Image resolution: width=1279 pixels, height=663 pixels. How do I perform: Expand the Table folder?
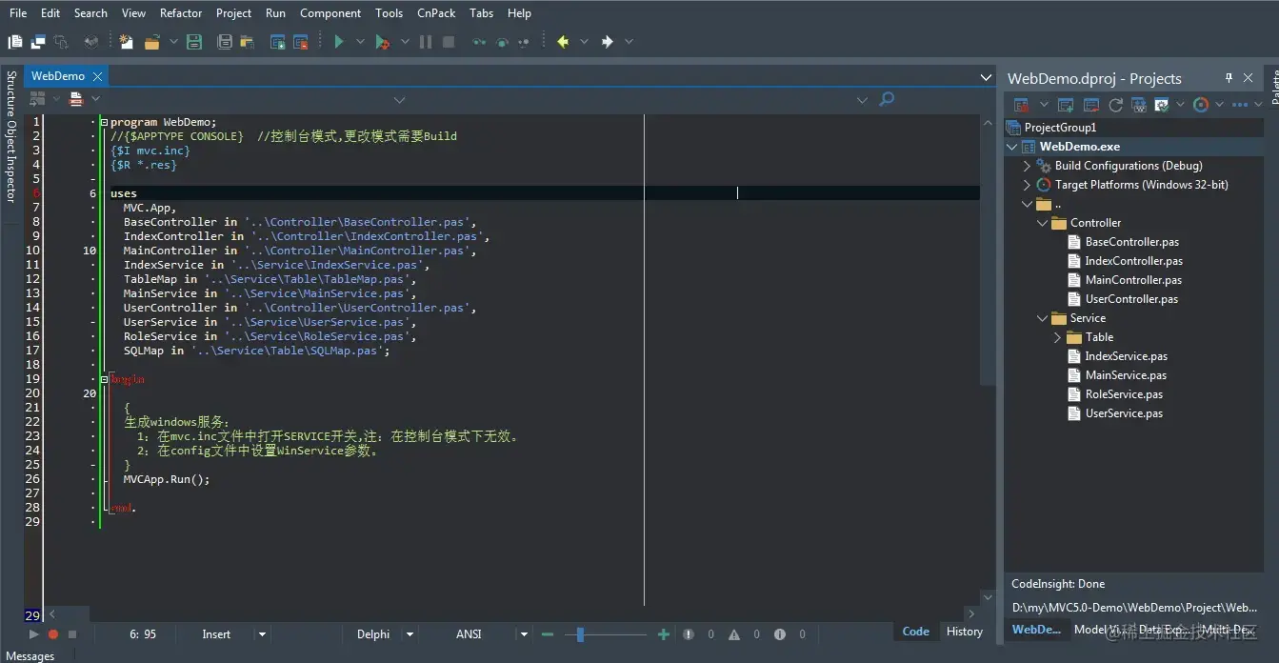[1057, 337]
